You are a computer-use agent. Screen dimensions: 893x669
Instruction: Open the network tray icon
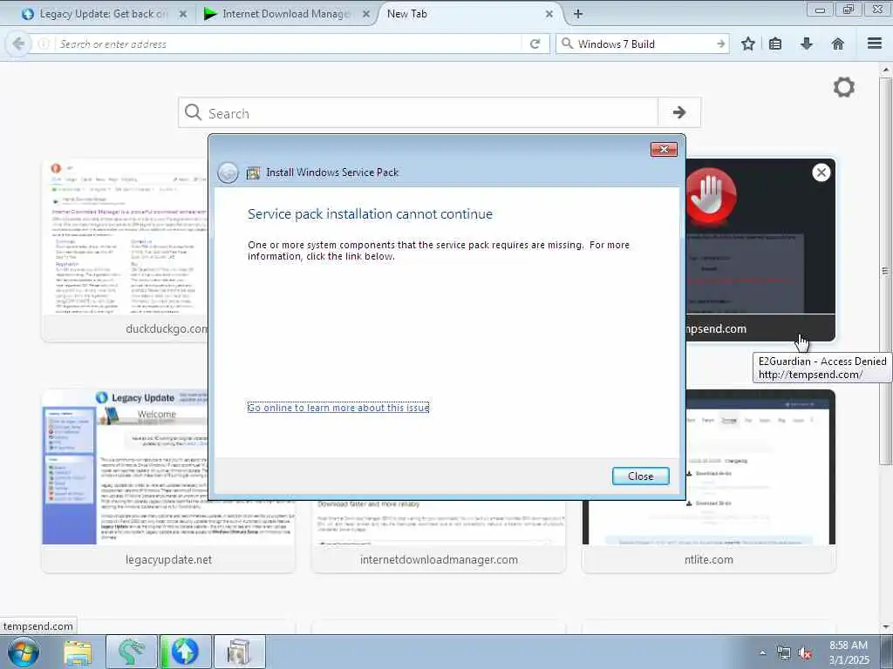(x=784, y=653)
